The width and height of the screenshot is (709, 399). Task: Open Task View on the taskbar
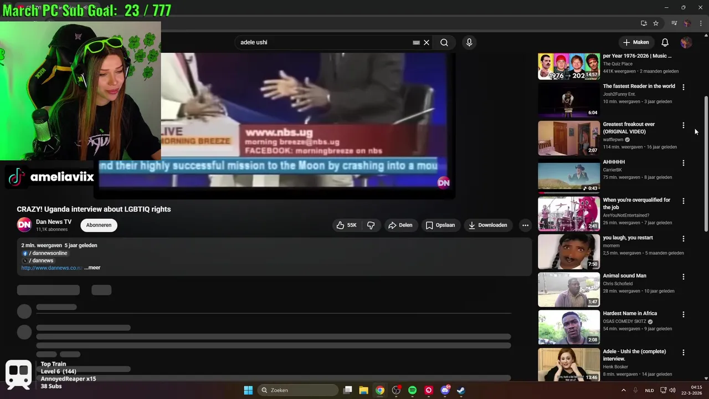tap(348, 390)
